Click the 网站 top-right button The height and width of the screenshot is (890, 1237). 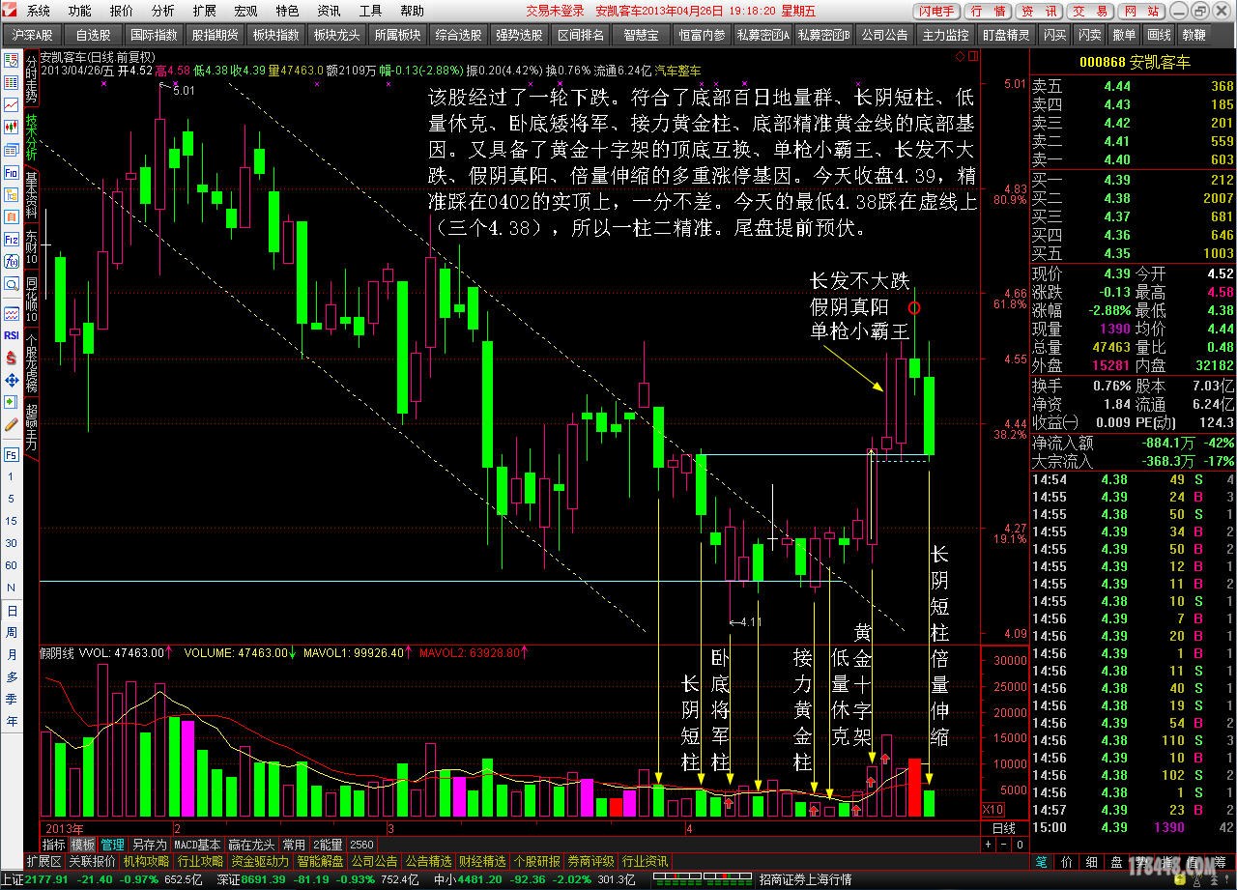point(1141,11)
